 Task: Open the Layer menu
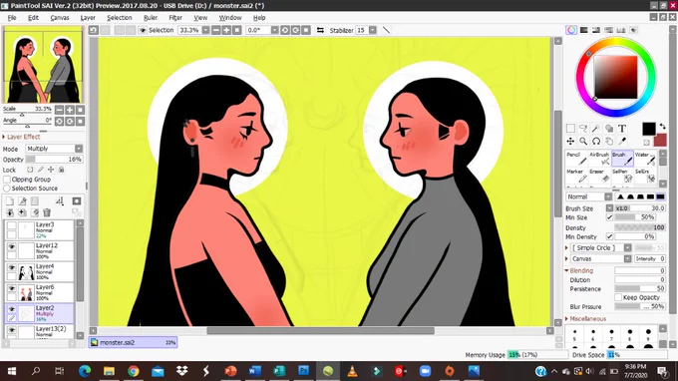click(x=88, y=18)
